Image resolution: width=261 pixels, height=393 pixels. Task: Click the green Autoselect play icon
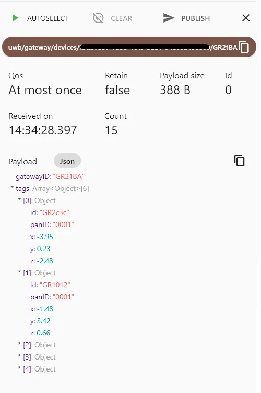click(x=15, y=18)
